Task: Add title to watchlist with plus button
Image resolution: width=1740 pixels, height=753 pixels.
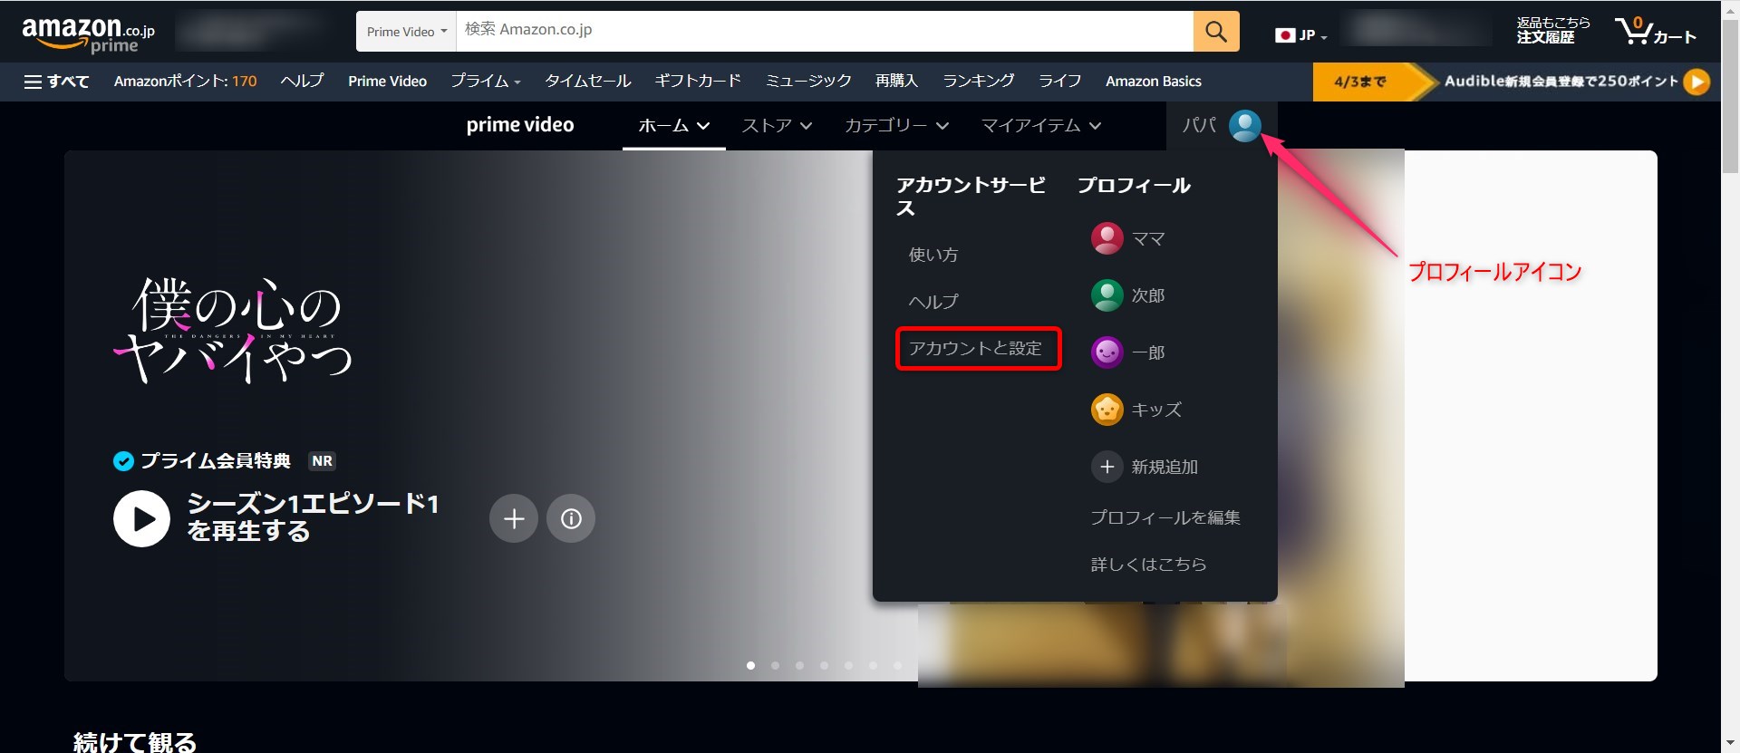Action: 514,518
